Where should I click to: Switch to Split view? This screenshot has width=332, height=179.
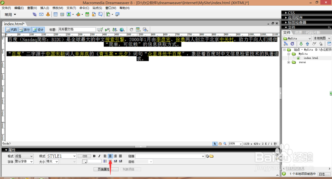pyautogui.click(x=25, y=30)
